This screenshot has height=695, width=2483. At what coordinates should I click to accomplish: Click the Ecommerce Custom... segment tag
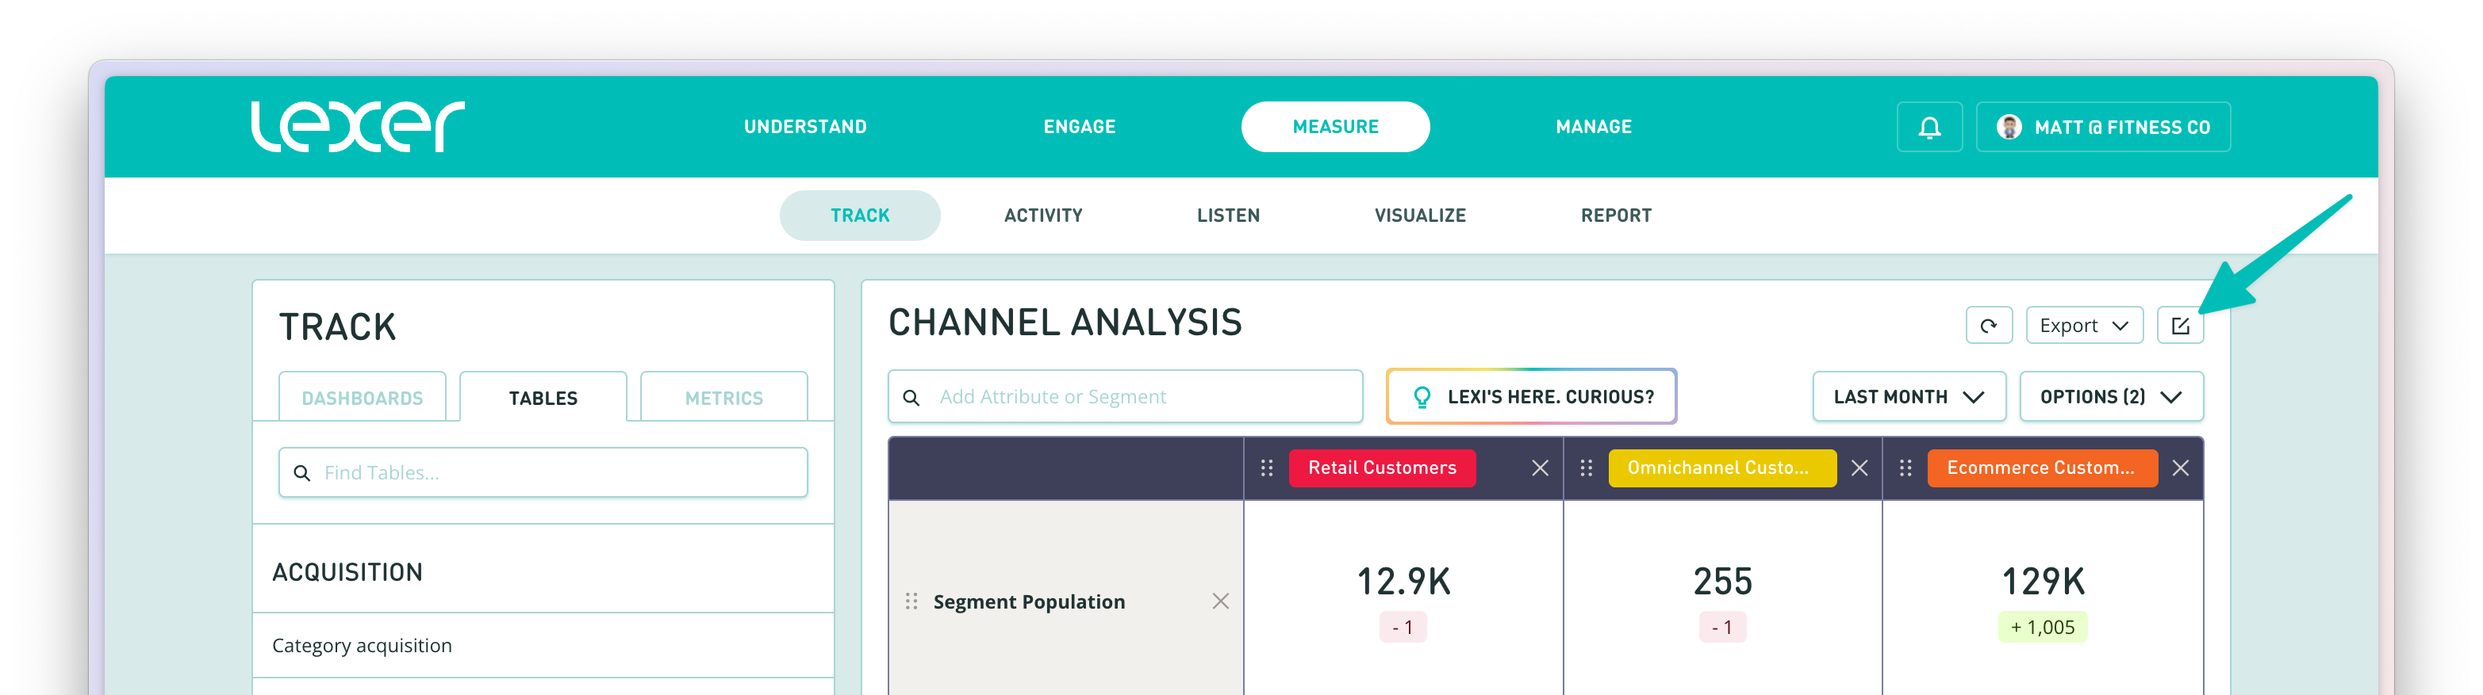point(2042,468)
